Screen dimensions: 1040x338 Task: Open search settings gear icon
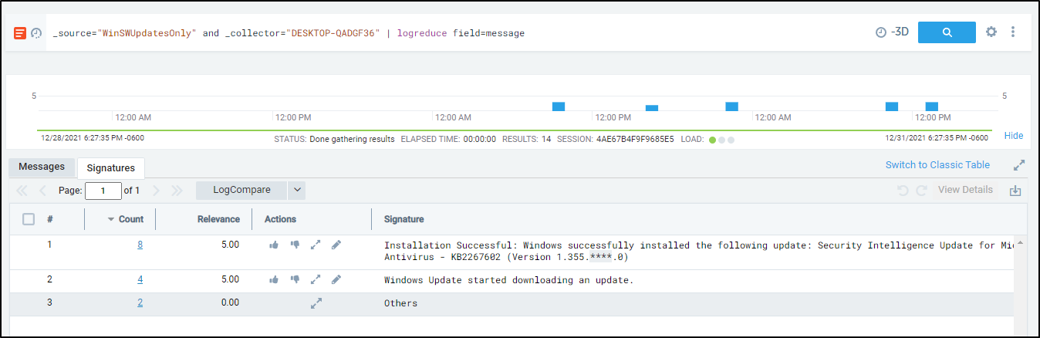coord(991,32)
